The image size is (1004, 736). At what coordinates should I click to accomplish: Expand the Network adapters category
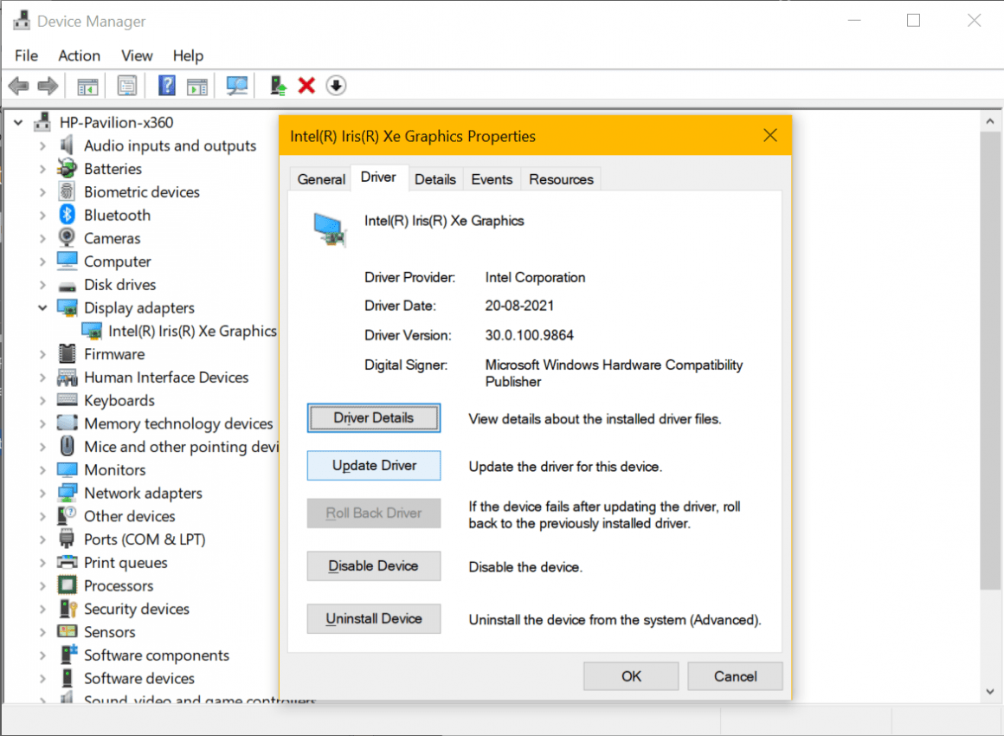(42, 493)
